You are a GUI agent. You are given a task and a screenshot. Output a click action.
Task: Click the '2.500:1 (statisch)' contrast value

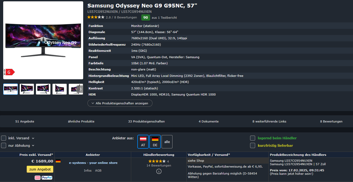(x=145, y=88)
